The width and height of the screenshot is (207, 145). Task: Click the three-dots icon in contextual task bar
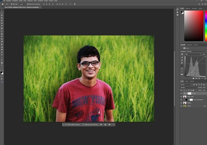(114, 125)
